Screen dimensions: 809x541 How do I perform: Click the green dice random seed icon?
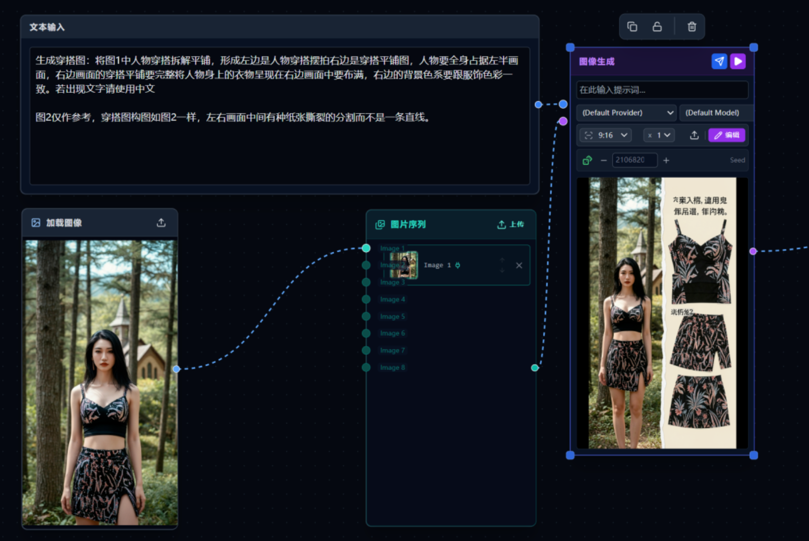pyautogui.click(x=587, y=160)
